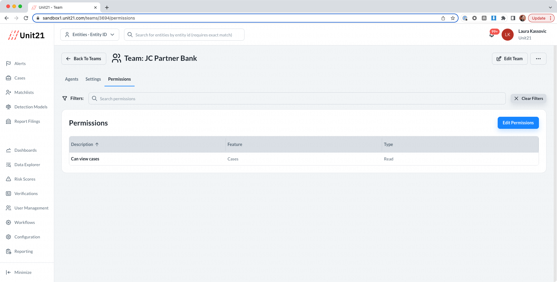Click the Clear Filters button
Screen dimensions: 557x282
(528, 98)
